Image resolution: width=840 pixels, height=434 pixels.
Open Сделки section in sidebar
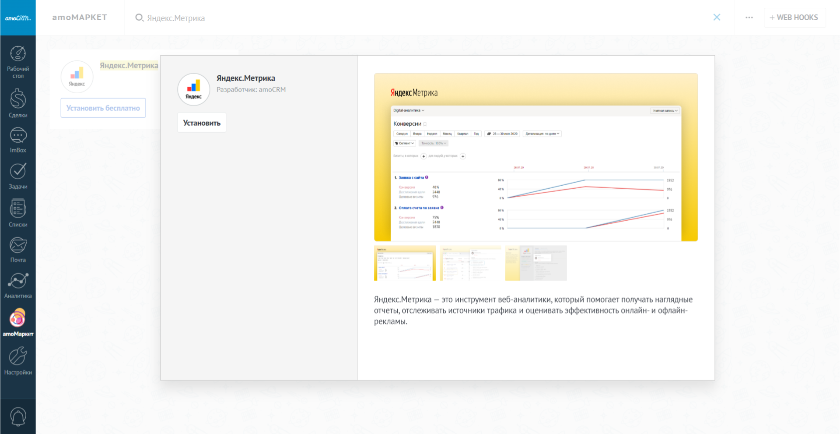pos(18,103)
